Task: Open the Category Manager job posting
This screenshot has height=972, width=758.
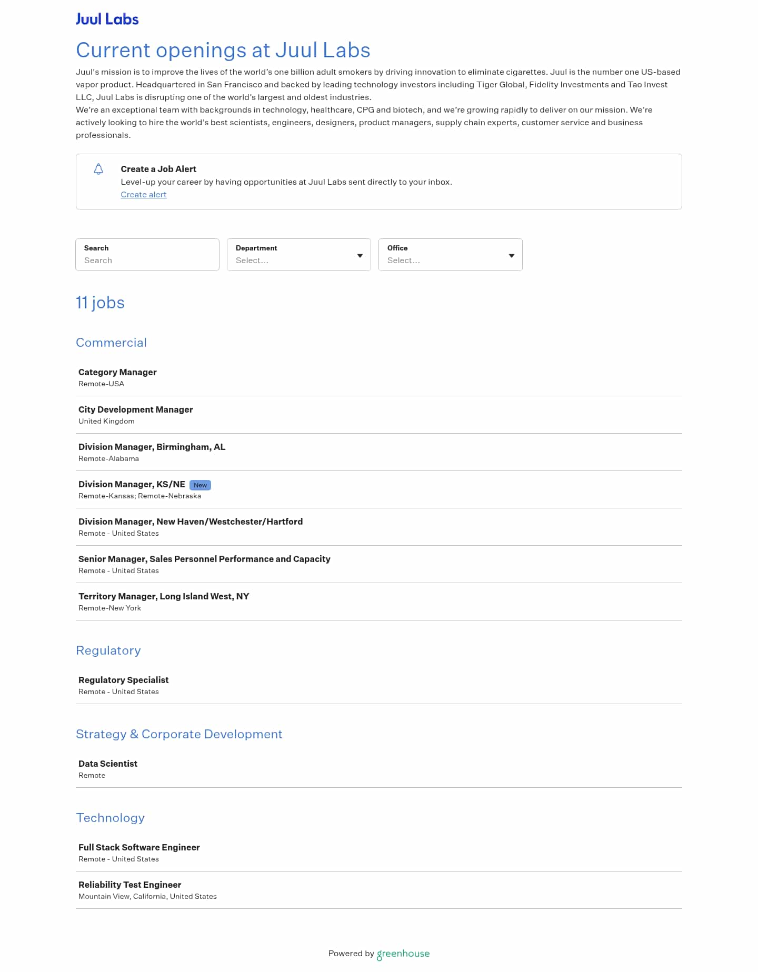Action: [117, 372]
